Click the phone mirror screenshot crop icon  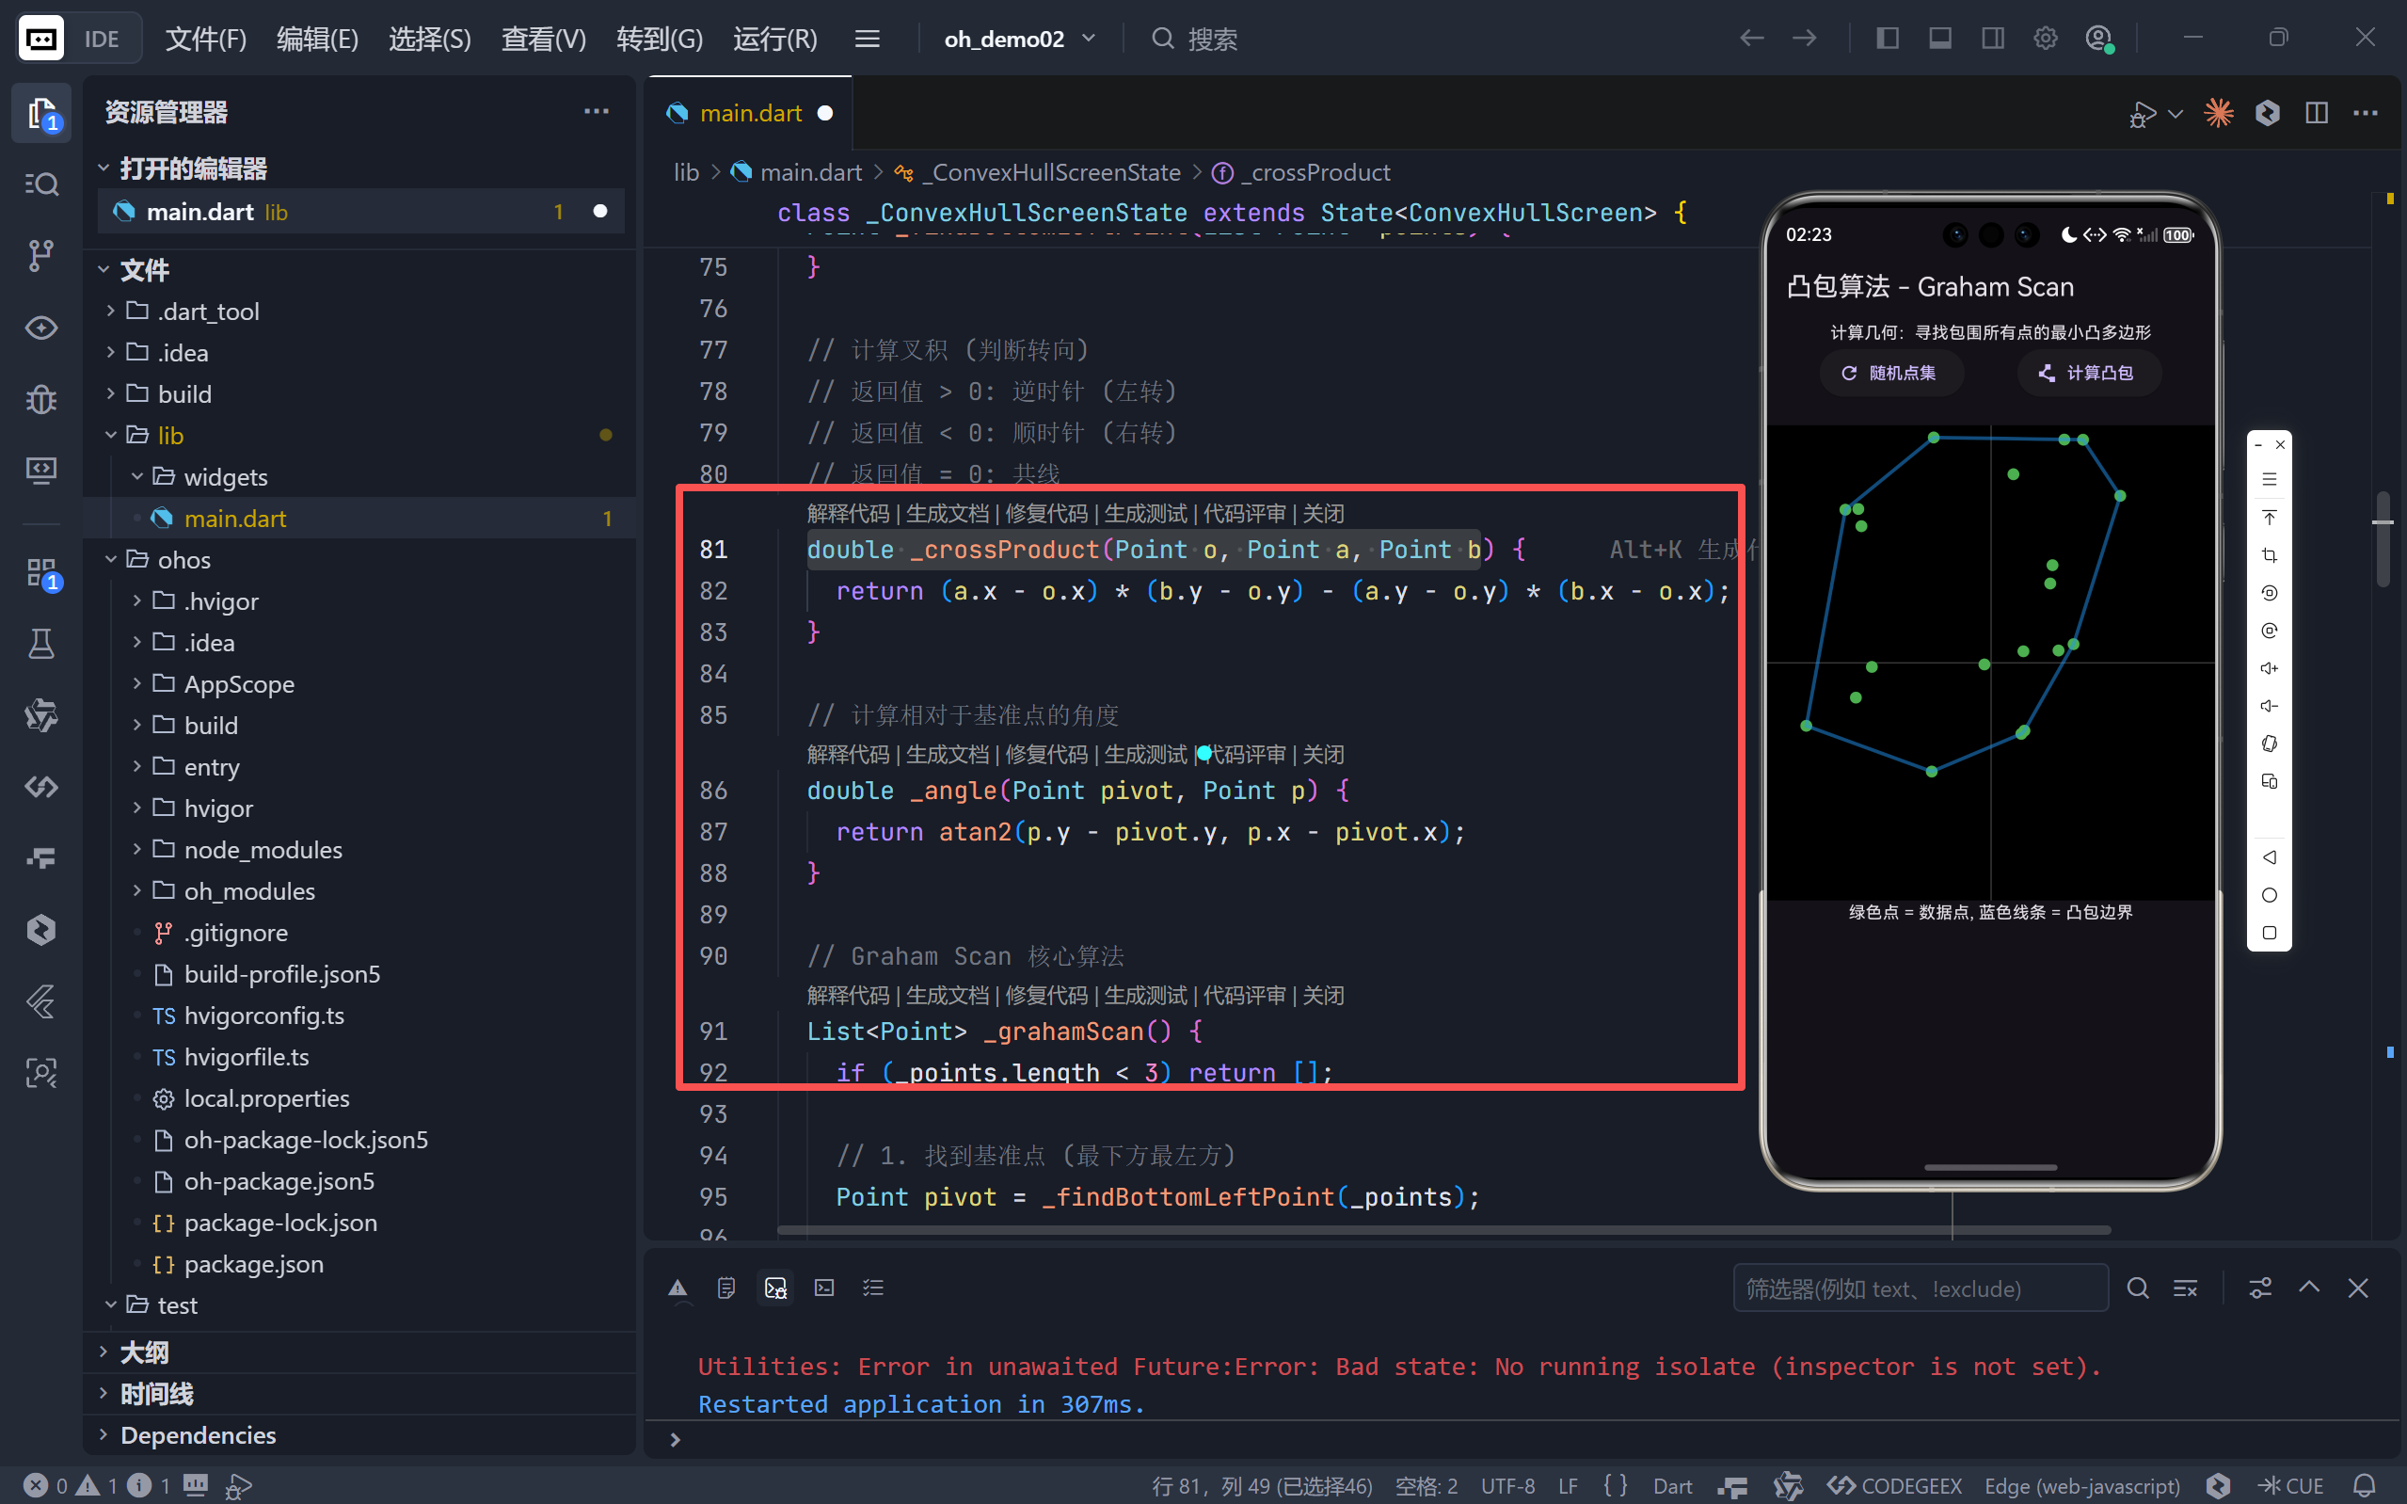click(x=2269, y=555)
